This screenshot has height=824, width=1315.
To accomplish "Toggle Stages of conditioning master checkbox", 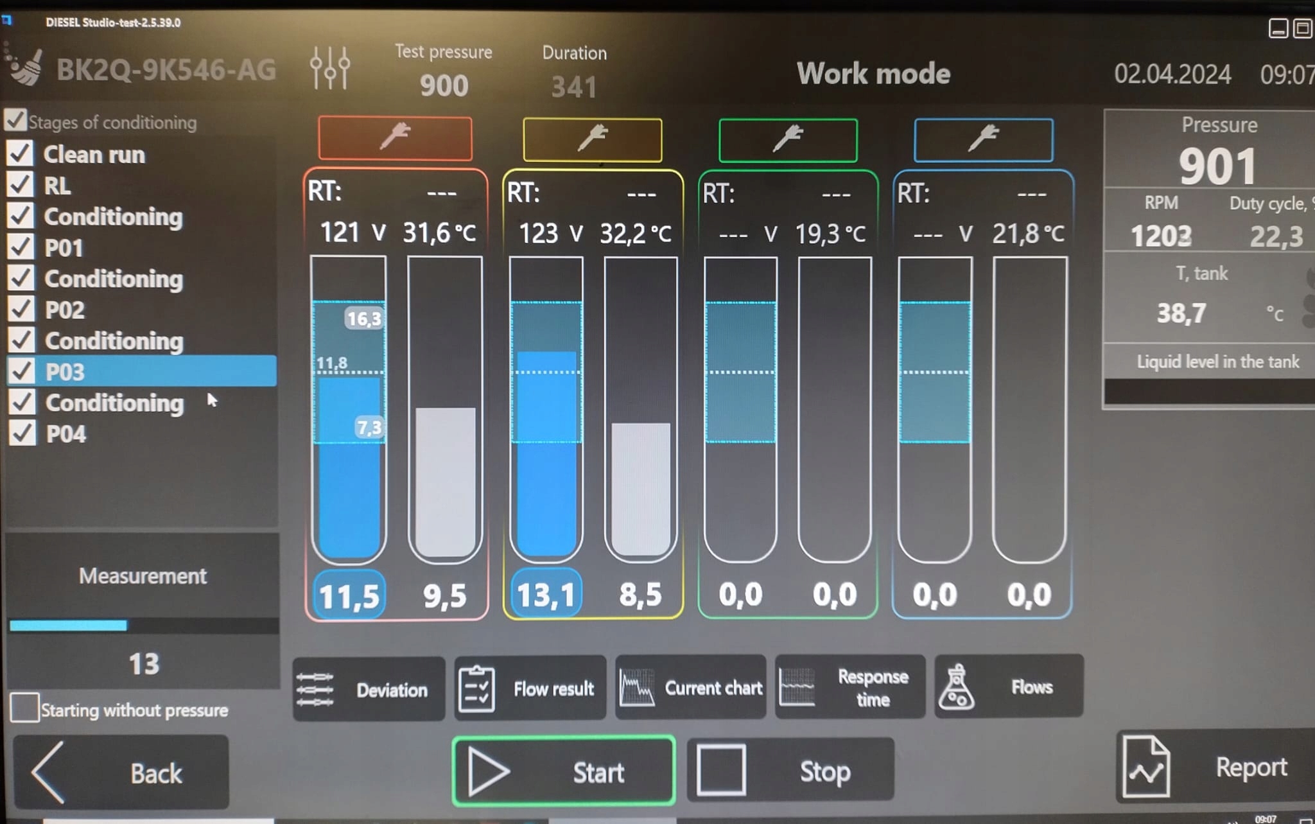I will [15, 120].
